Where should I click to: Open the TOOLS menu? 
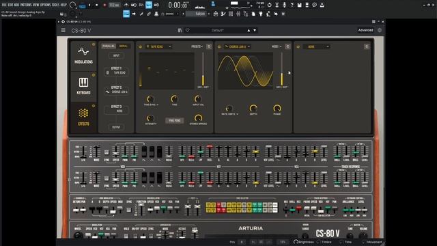coord(55,5)
